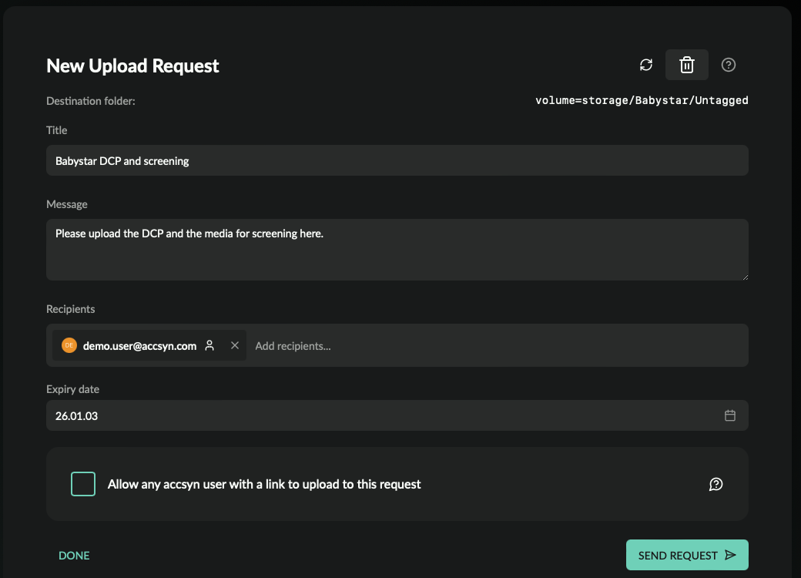This screenshot has height=578, width=801.
Task: Click the person icon beside demo.user@accsyn.com
Action: [209, 345]
